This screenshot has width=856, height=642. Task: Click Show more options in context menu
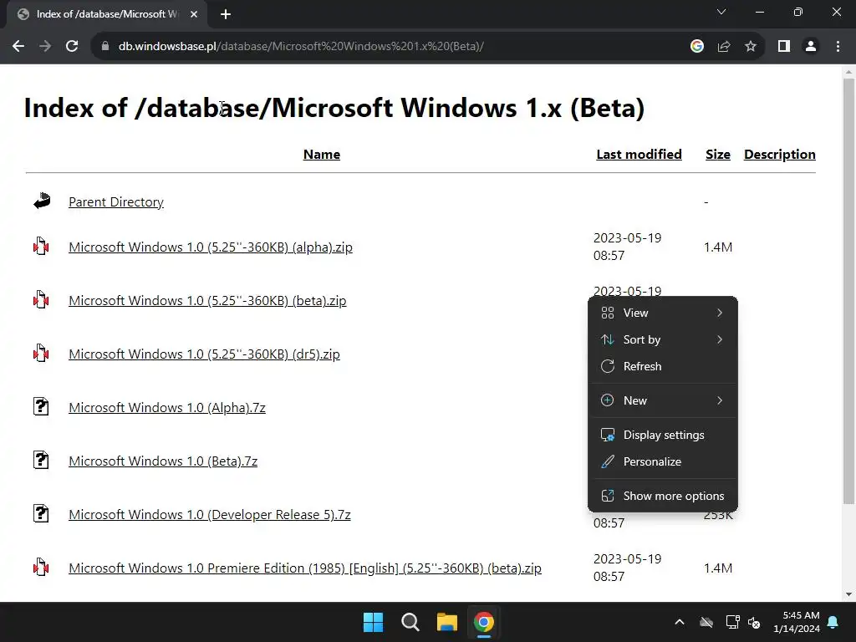click(x=663, y=497)
